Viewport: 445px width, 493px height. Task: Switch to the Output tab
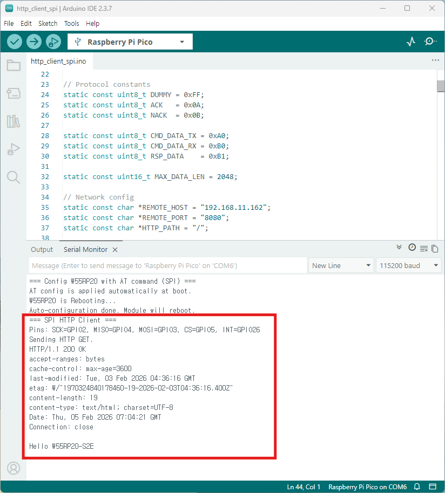42,250
